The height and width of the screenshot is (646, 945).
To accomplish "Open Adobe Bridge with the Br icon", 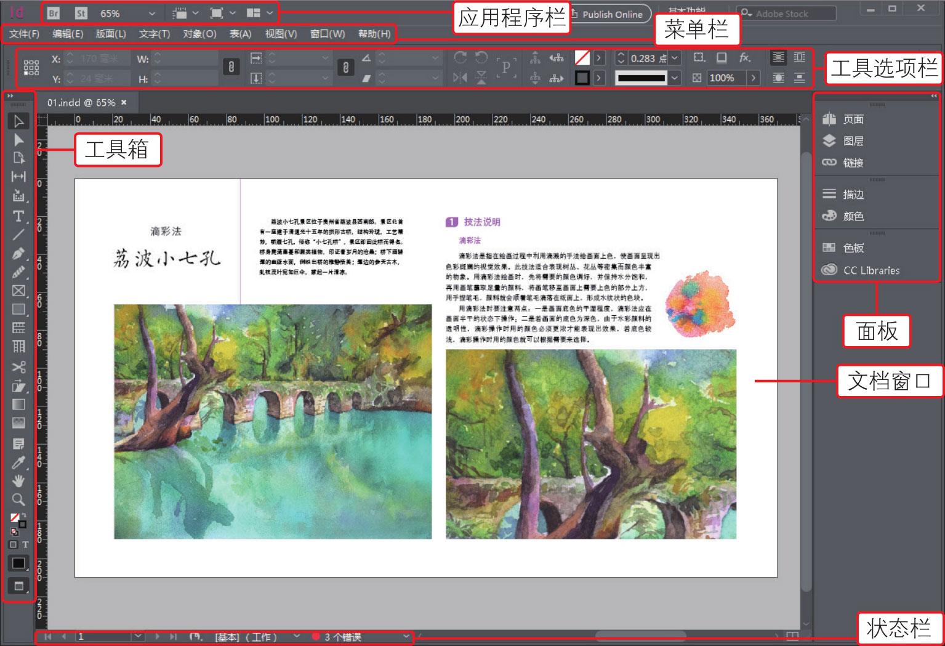I will click(x=54, y=13).
